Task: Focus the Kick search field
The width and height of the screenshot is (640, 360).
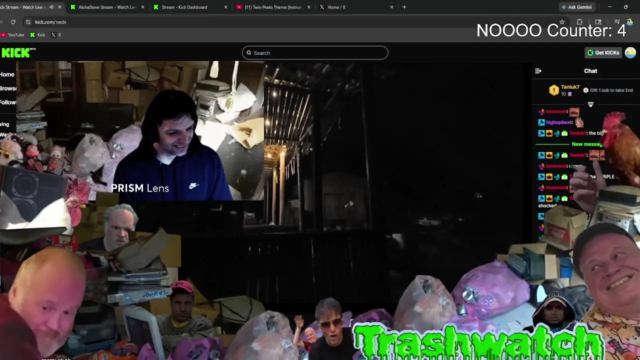Action: point(315,53)
